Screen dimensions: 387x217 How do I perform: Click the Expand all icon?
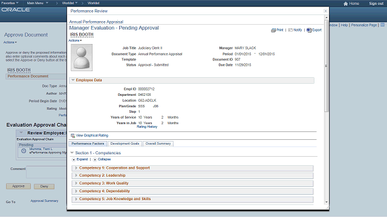74,160
